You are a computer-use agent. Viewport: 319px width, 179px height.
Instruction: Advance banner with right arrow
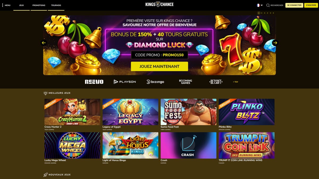coord(275,43)
